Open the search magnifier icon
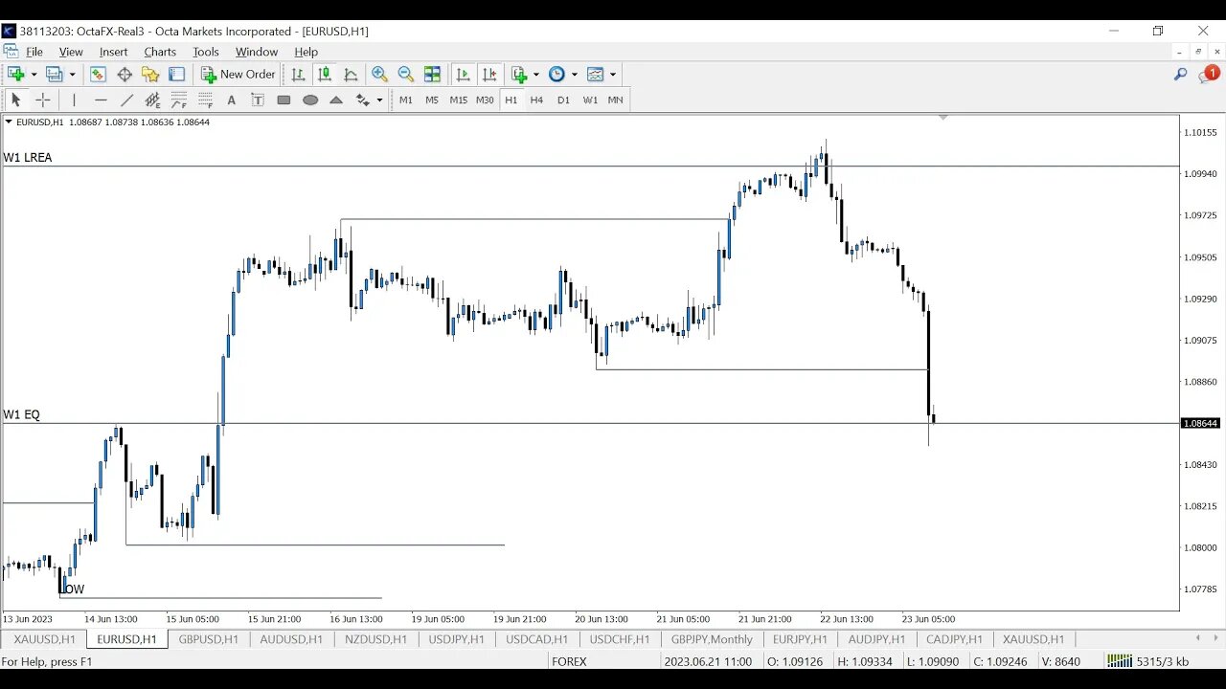The width and height of the screenshot is (1226, 689). (1181, 74)
